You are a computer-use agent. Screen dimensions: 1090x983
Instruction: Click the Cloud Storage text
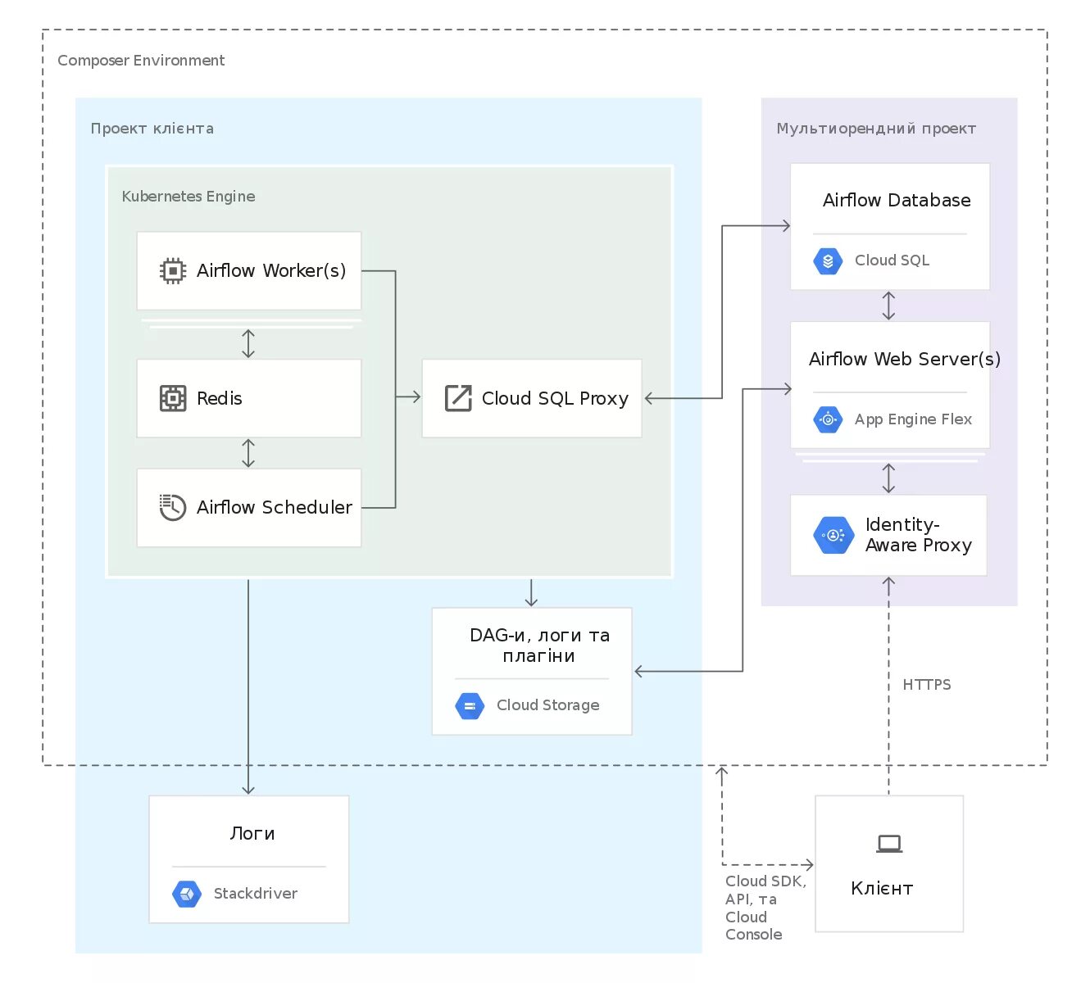[547, 705]
